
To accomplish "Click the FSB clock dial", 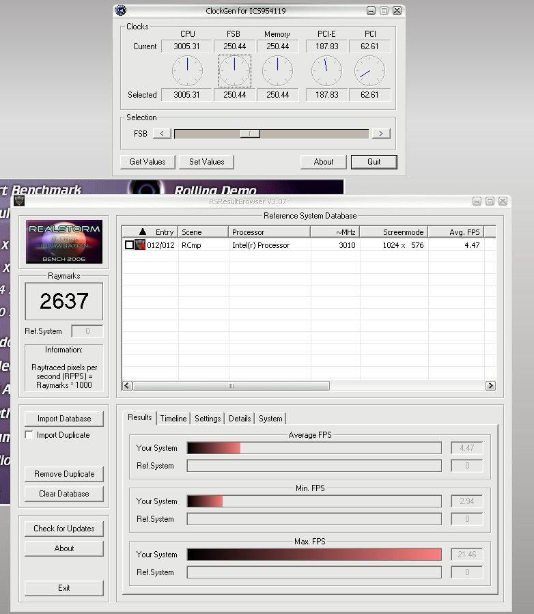I will 234,71.
